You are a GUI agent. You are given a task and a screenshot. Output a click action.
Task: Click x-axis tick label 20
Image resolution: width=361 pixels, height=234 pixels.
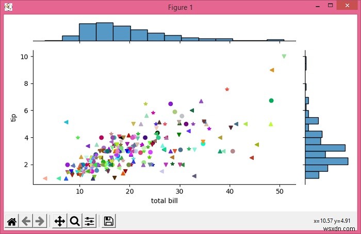(x=129, y=191)
